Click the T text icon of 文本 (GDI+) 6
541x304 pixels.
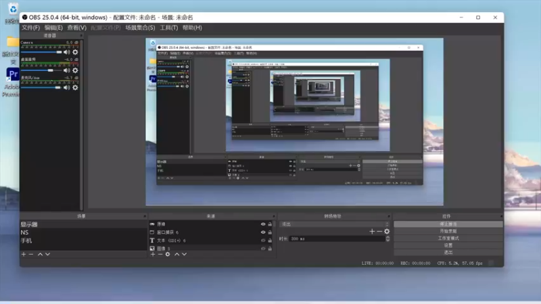point(152,240)
